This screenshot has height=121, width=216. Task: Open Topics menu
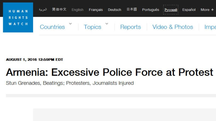pyautogui.click(x=92, y=27)
